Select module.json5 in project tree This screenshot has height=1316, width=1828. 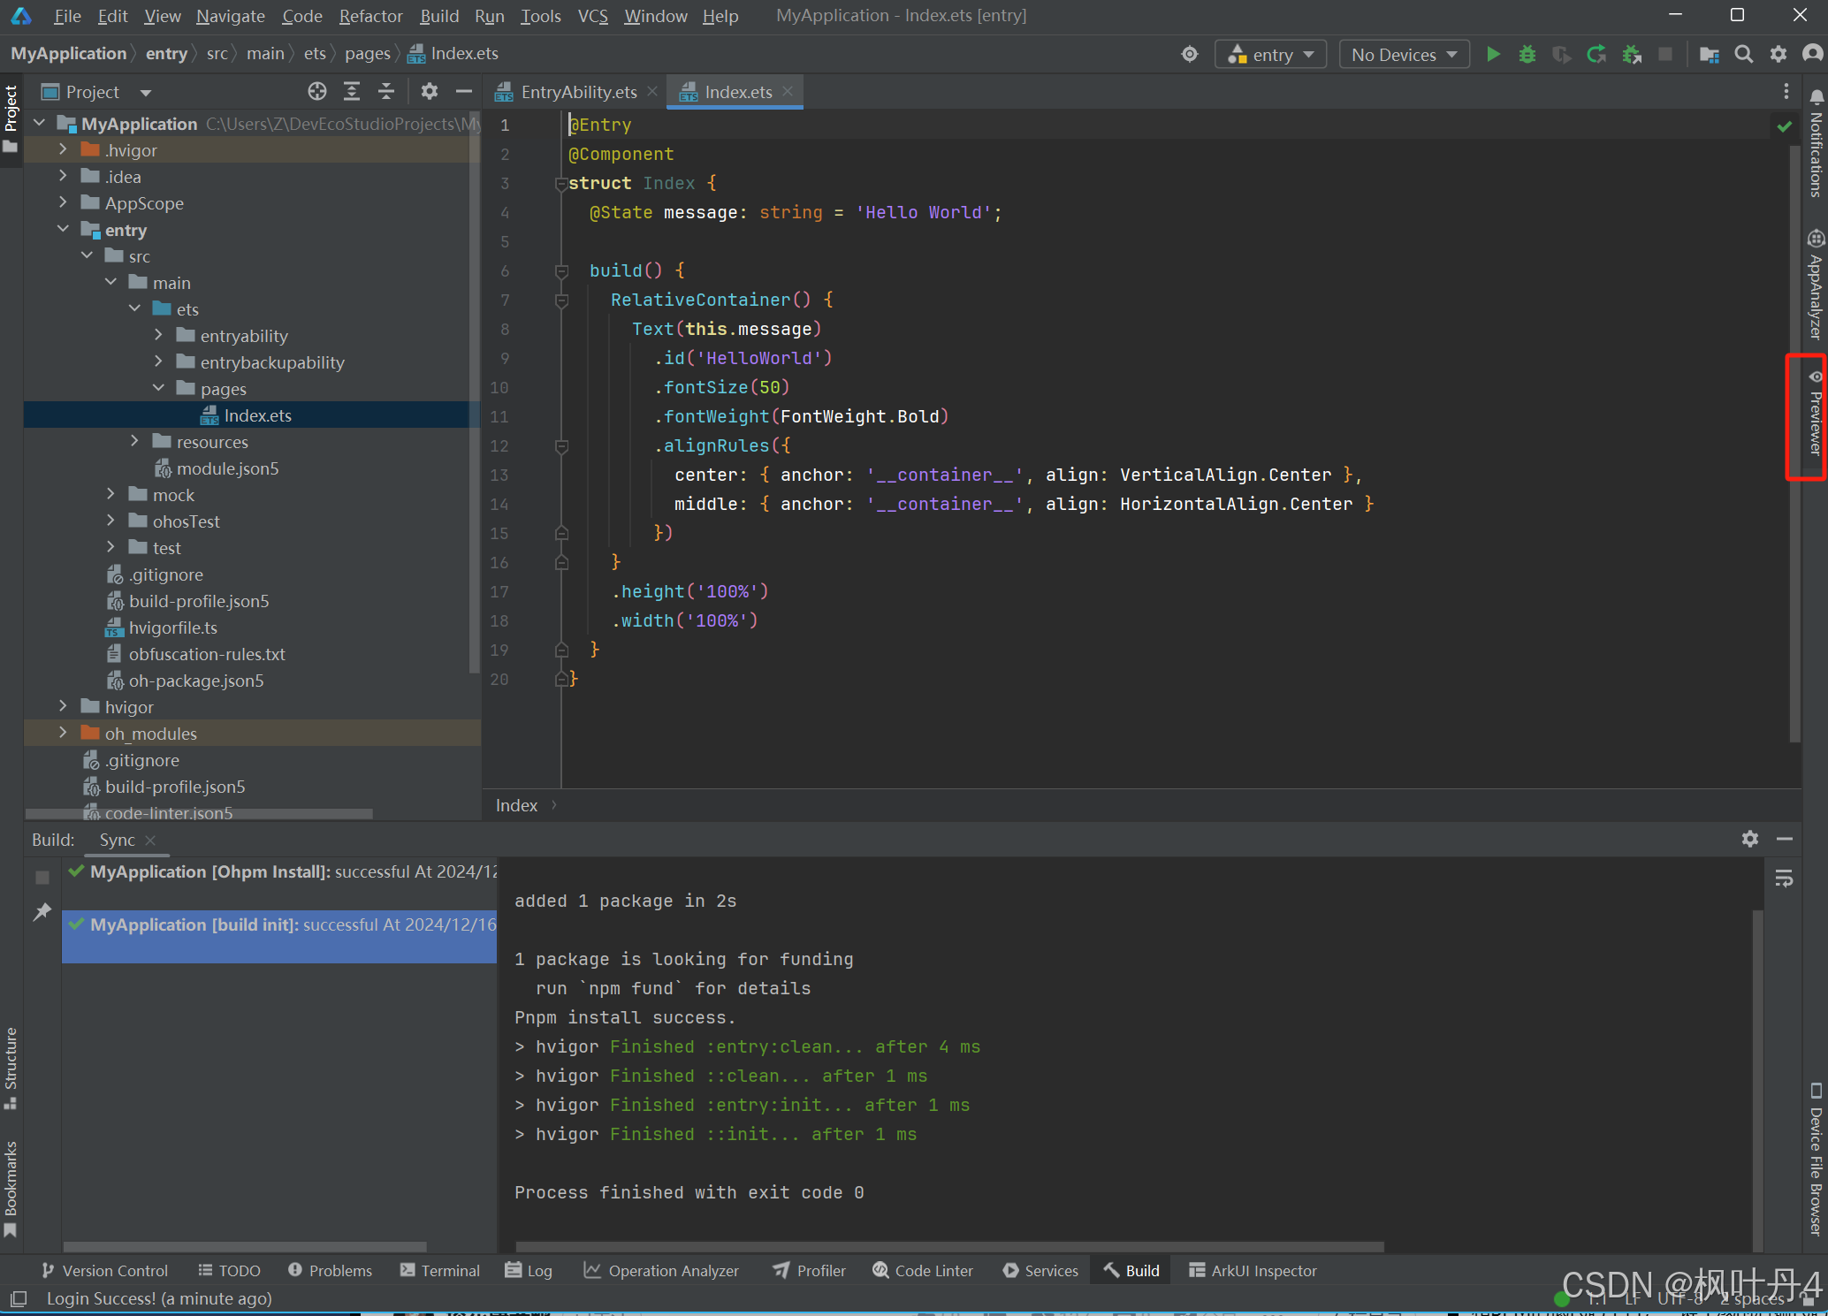tap(227, 468)
